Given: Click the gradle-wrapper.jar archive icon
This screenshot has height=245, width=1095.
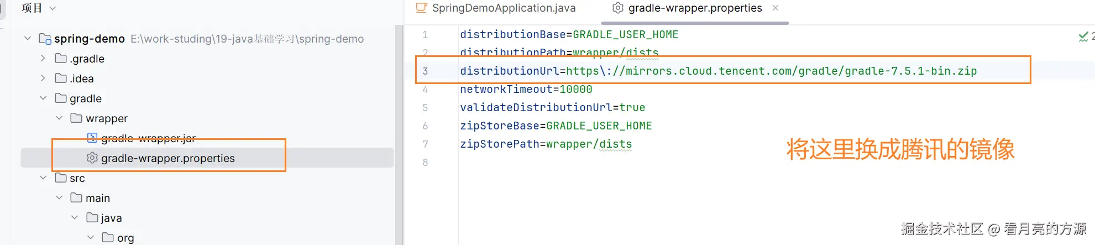Looking at the screenshot, I should pos(92,138).
